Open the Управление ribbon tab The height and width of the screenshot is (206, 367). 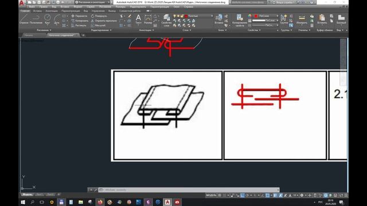click(98, 11)
